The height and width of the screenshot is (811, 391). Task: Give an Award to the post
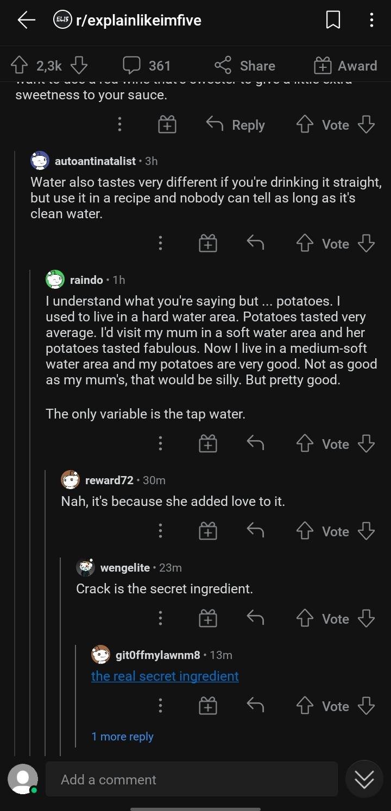(345, 66)
